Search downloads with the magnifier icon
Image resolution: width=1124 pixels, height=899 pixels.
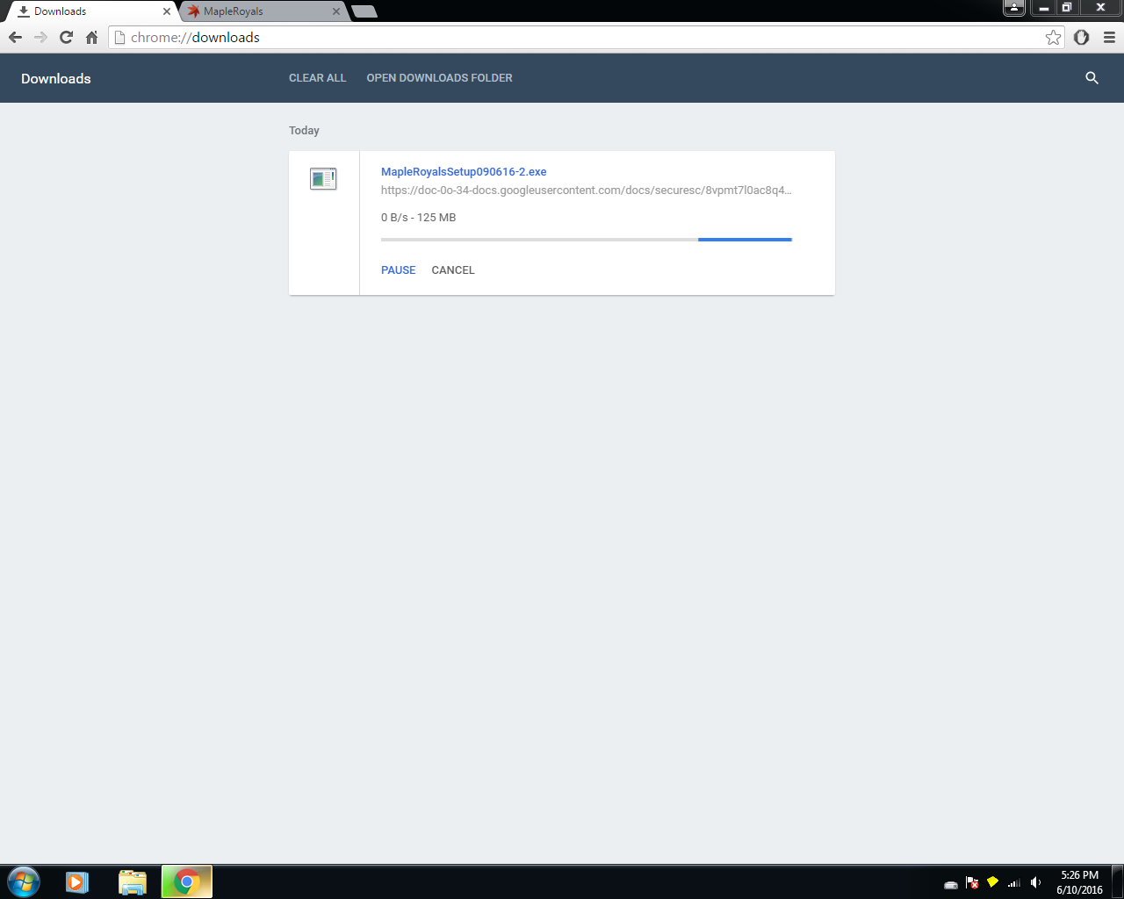pos(1092,78)
